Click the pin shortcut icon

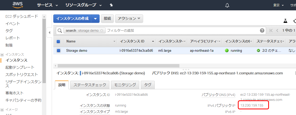(x=111, y=5)
